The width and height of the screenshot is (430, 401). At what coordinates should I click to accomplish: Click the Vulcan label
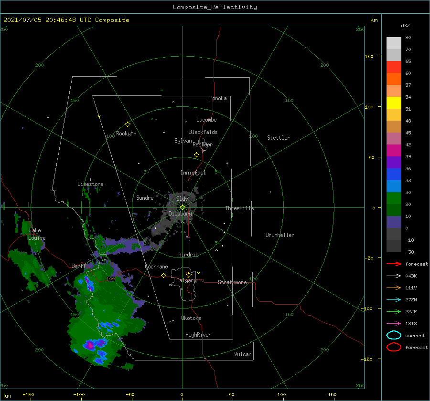243,354
